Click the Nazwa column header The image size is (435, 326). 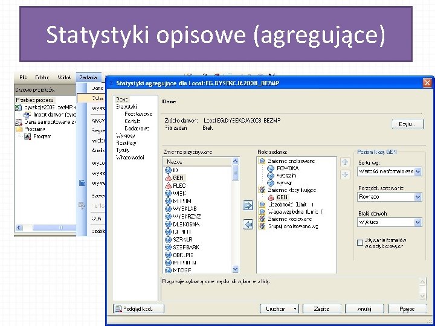(x=197, y=161)
